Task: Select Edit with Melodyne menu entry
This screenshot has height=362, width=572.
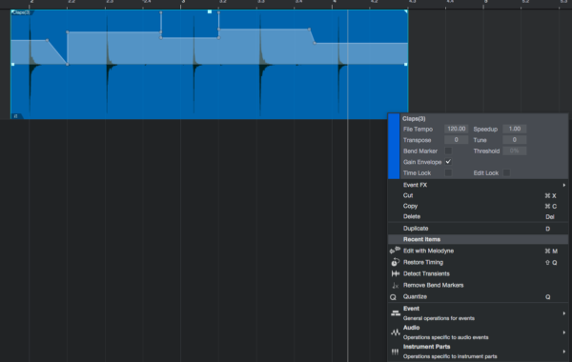Action: pyautogui.click(x=478, y=251)
